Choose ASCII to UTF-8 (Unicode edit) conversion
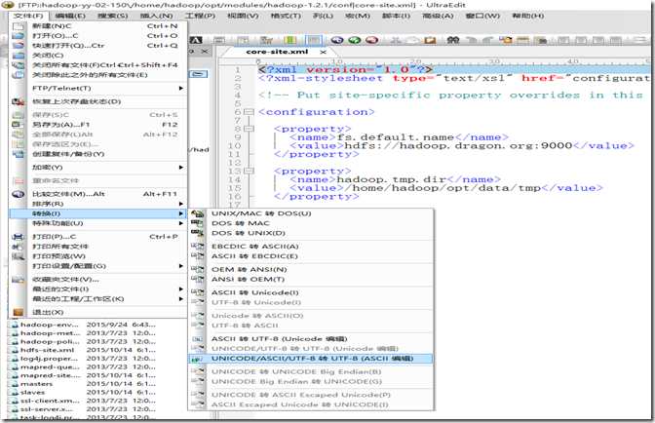 pyautogui.click(x=310, y=338)
